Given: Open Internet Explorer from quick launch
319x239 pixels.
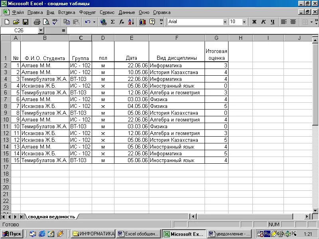Looking at the screenshot, I should [42, 234].
